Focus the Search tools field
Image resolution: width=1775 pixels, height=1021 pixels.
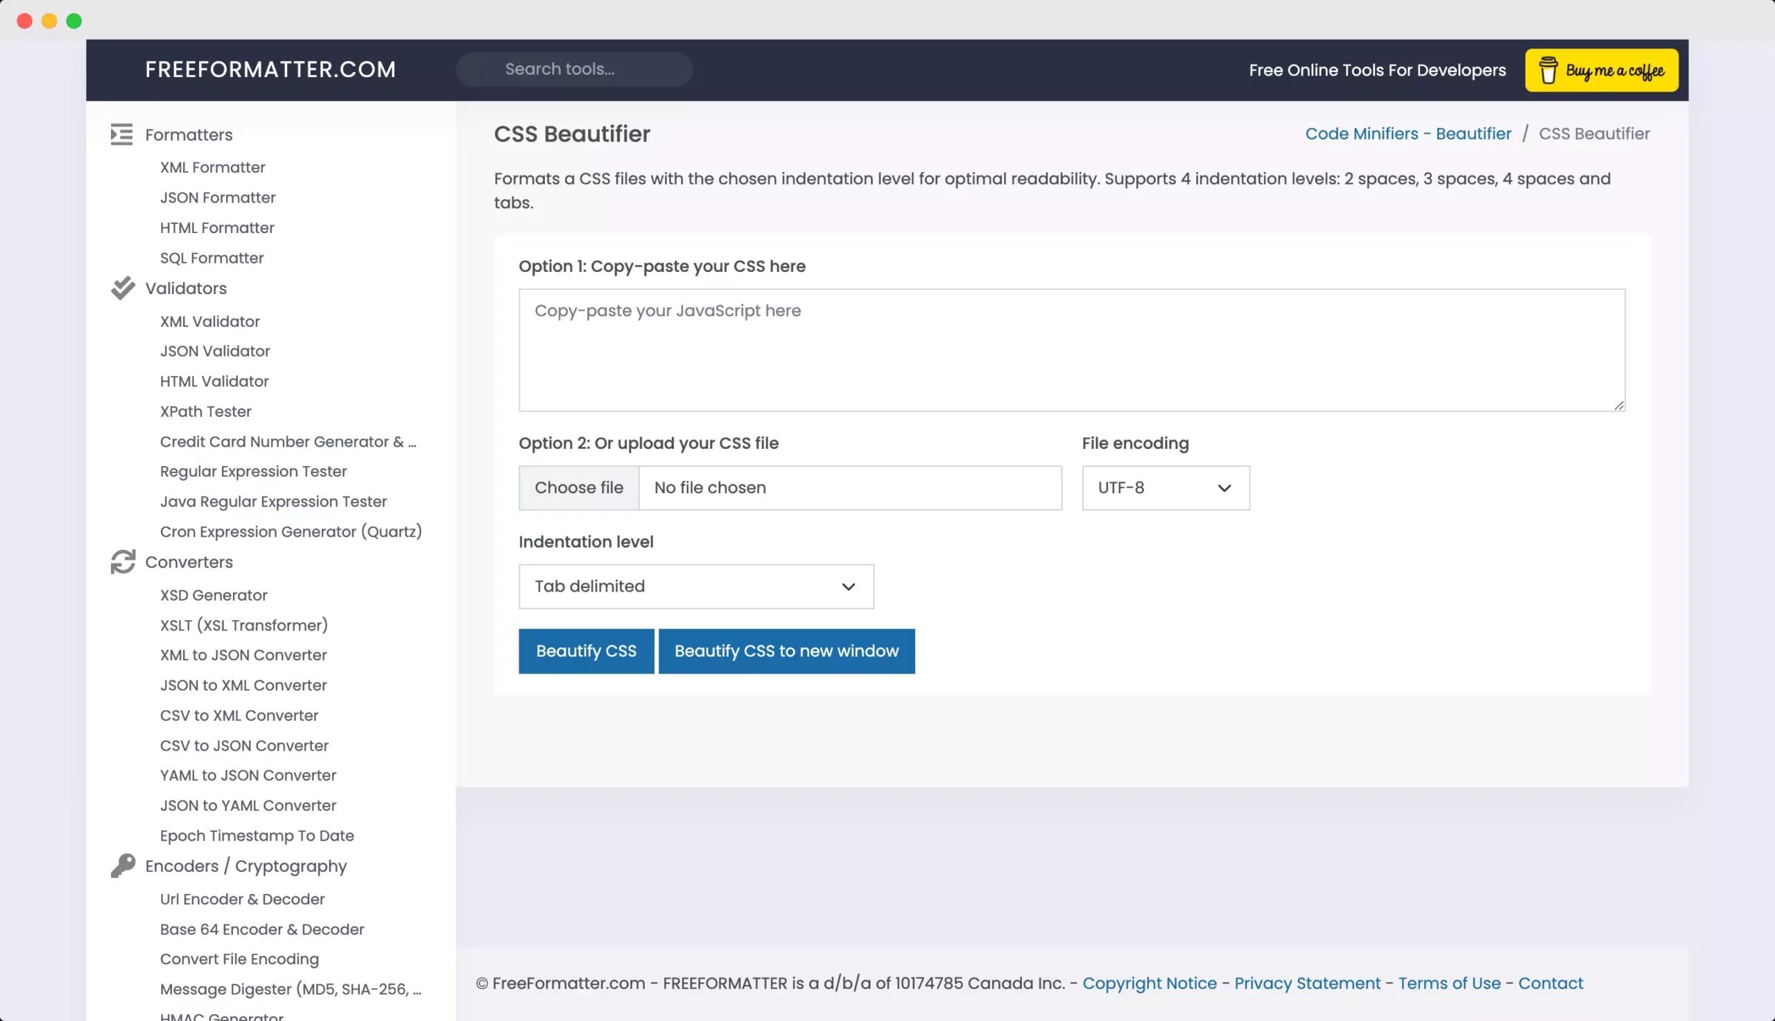coord(575,69)
